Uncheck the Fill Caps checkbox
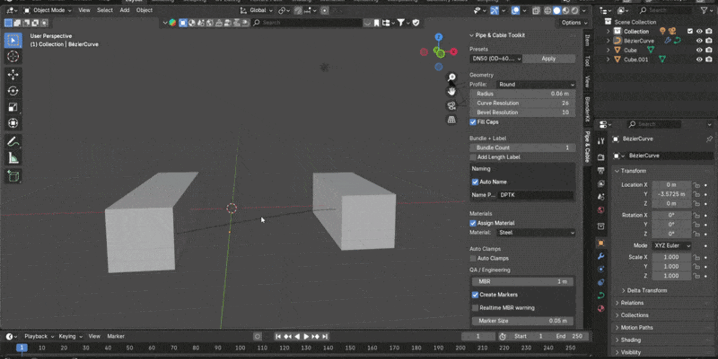 click(x=473, y=122)
